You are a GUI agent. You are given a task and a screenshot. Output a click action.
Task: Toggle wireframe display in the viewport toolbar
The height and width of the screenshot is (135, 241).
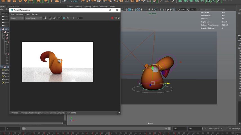pos(126,10)
